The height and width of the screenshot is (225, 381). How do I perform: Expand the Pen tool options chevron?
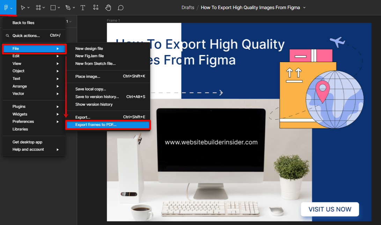74,8
